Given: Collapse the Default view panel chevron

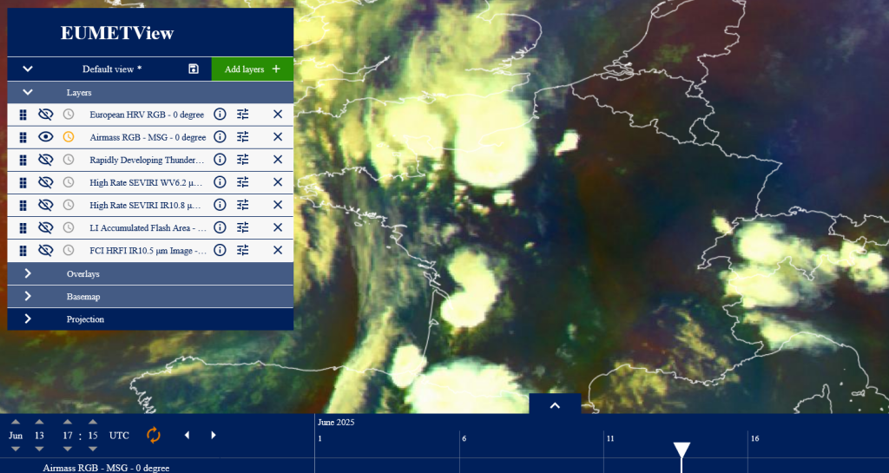Looking at the screenshot, I should tap(27, 69).
